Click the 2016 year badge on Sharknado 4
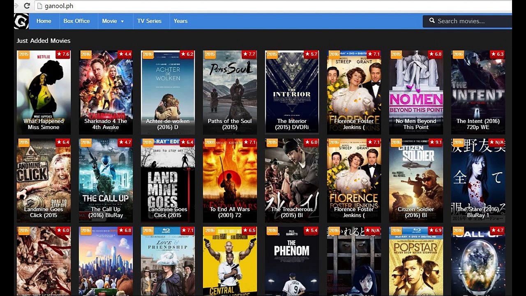Viewport: 526px width, 296px height. tap(86, 54)
